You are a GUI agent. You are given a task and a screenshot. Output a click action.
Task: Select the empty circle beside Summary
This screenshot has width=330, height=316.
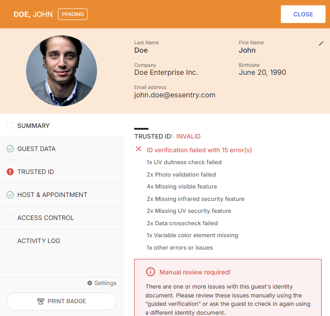pos(10,125)
